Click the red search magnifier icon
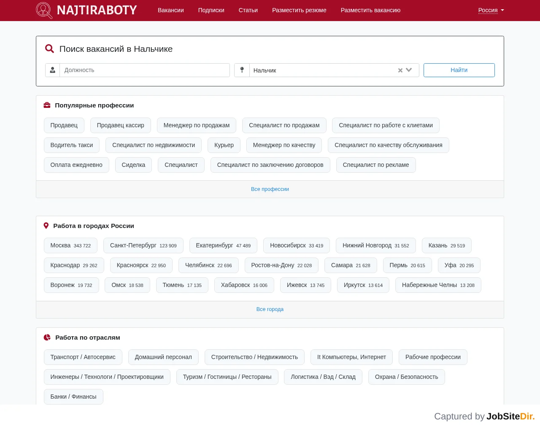 point(49,49)
